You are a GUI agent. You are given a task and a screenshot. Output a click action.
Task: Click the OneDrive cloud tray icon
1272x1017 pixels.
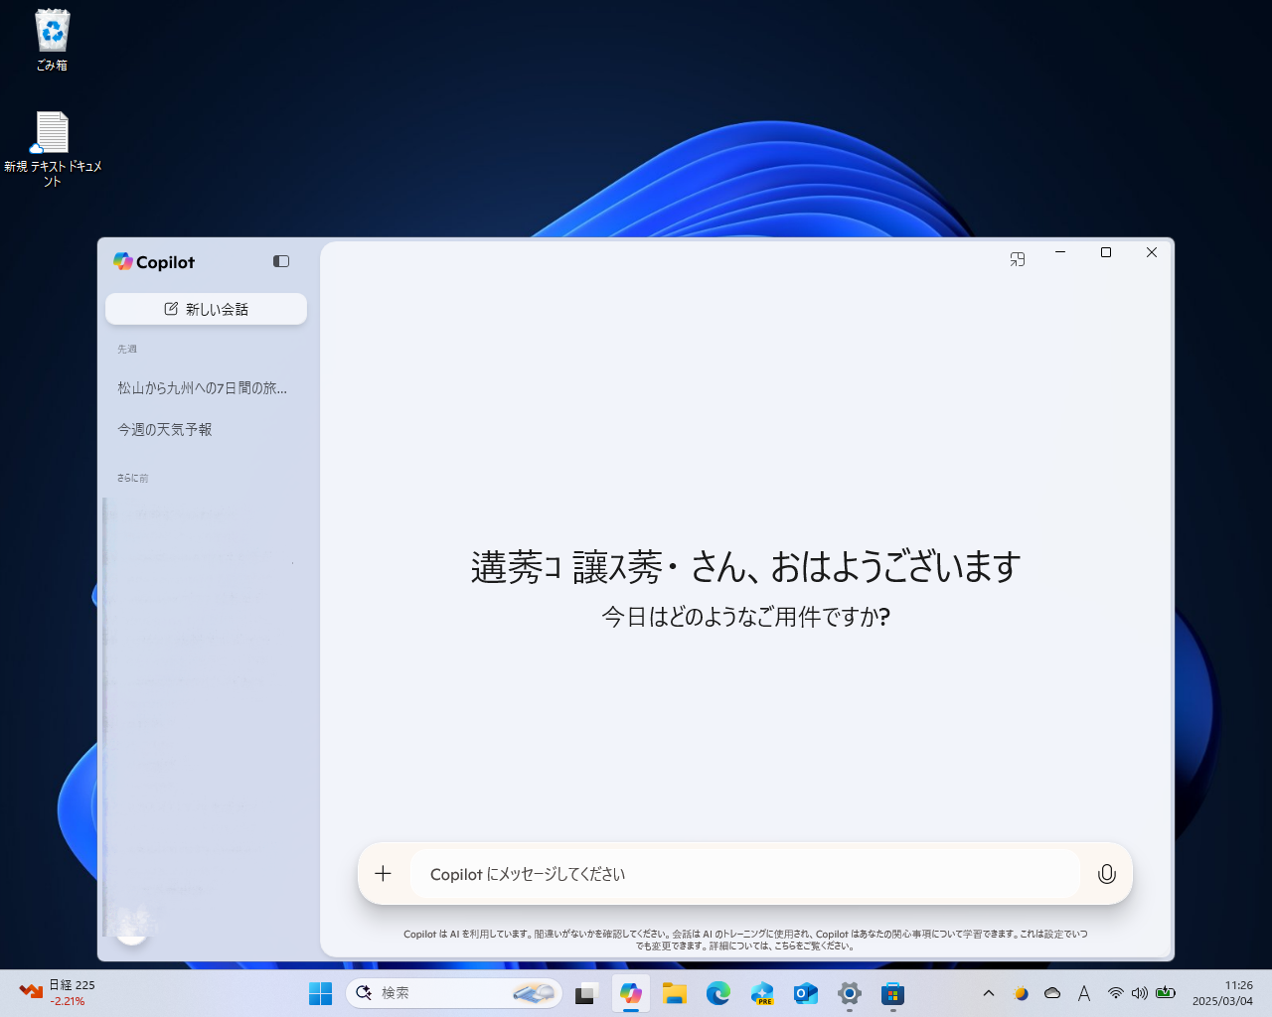pos(1052,993)
